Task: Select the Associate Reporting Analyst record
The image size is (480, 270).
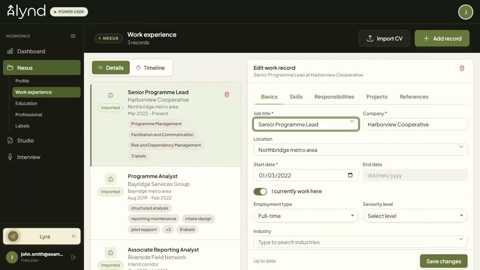Action: (x=165, y=255)
